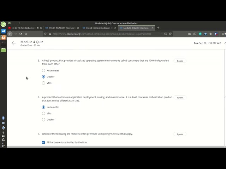Reload the current Coursera page
226x169 pixels.
pos(20,34)
